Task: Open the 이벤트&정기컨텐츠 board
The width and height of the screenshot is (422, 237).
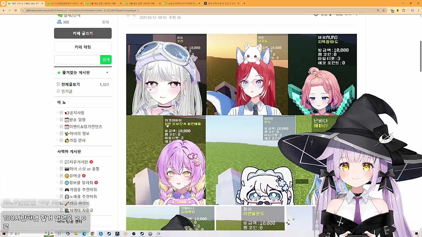Action: pyautogui.click(x=86, y=127)
